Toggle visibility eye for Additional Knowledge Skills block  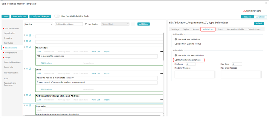[x=27, y=95]
